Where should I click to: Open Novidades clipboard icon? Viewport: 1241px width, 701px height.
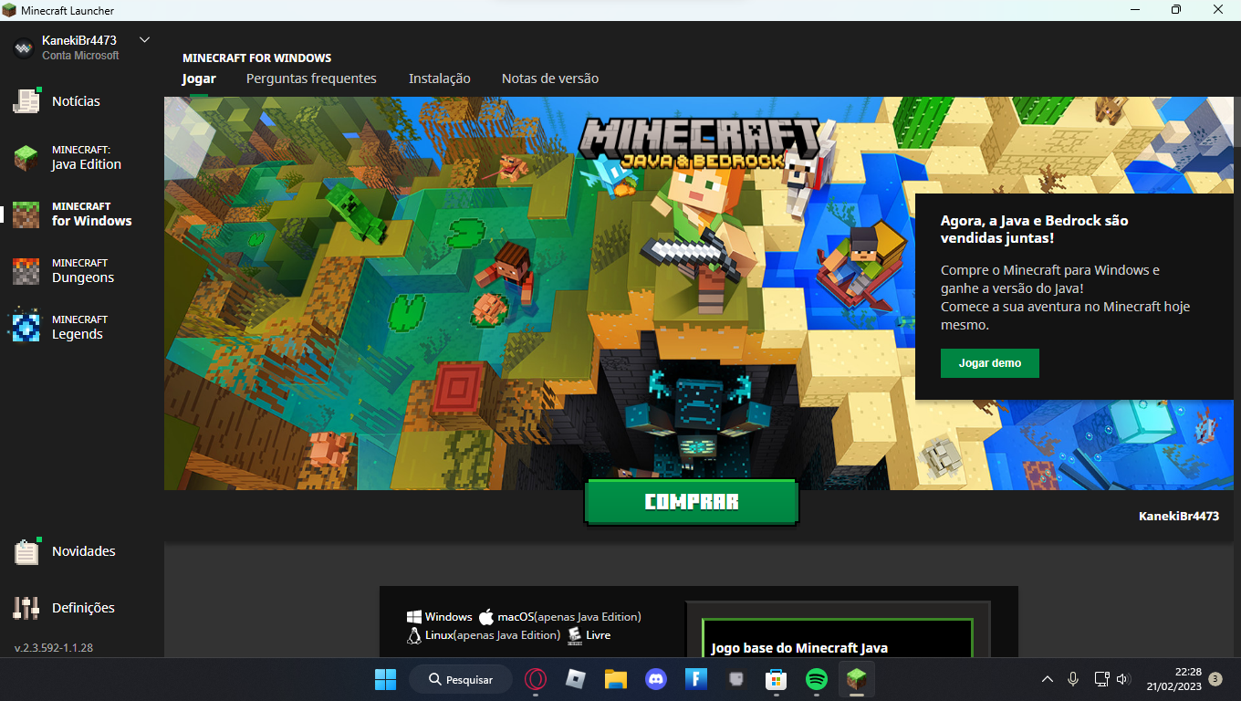pos(26,551)
